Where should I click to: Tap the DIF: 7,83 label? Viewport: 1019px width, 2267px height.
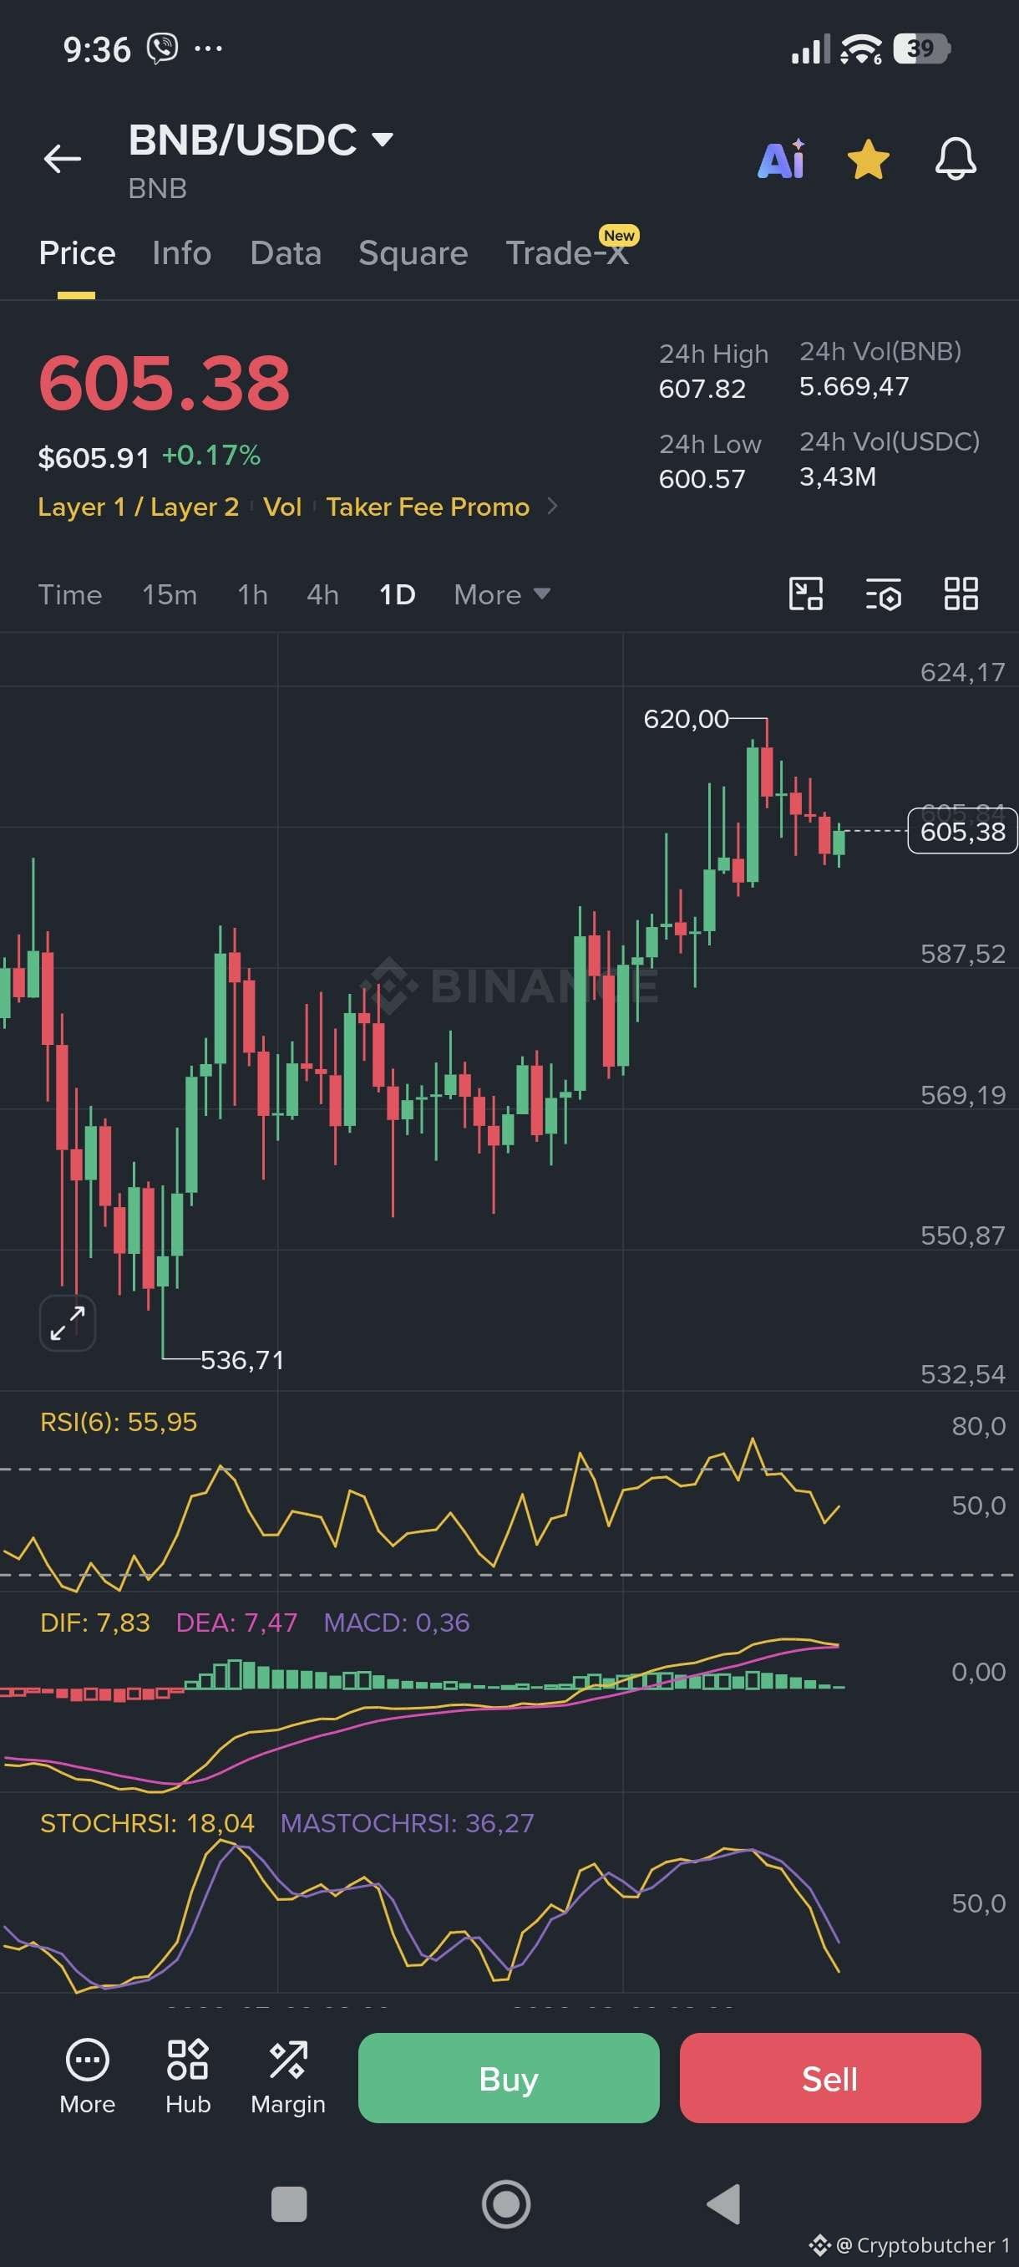(x=95, y=1623)
